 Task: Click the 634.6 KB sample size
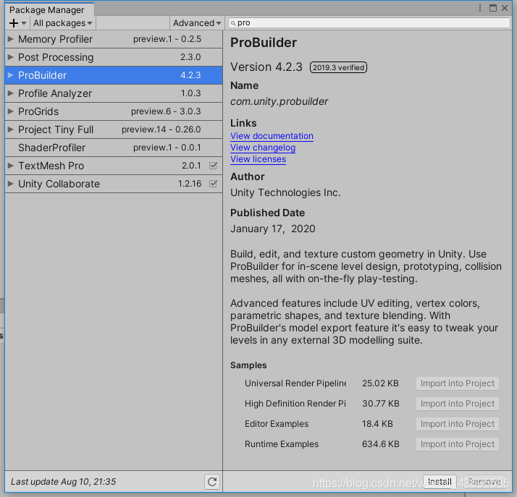coord(380,444)
